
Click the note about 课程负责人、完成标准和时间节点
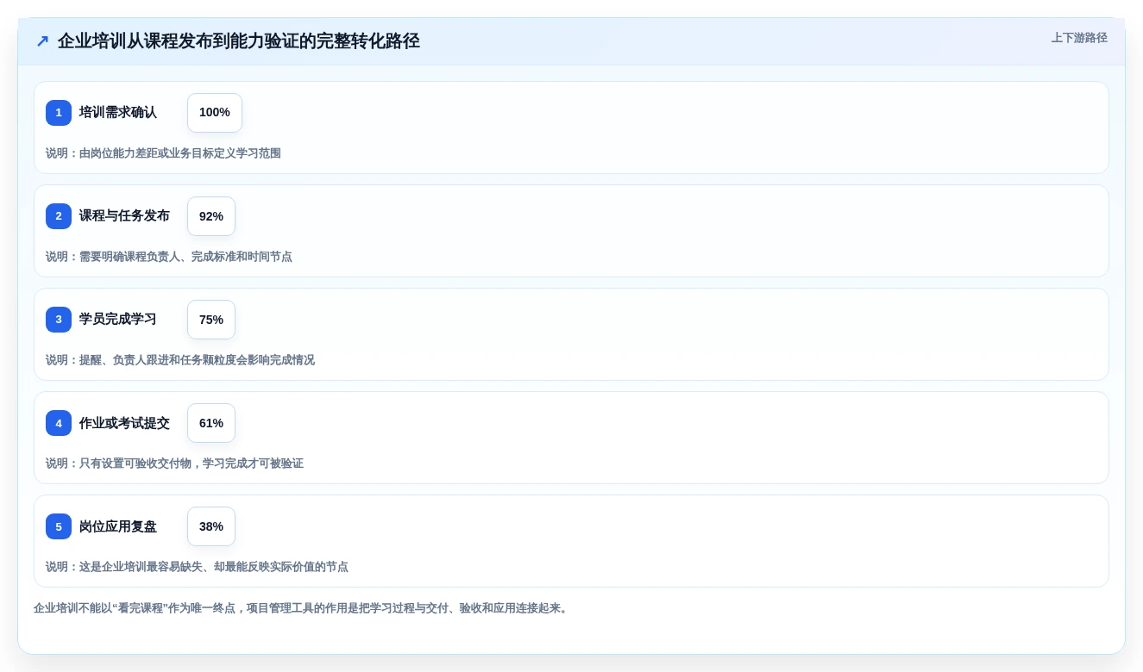pos(169,257)
